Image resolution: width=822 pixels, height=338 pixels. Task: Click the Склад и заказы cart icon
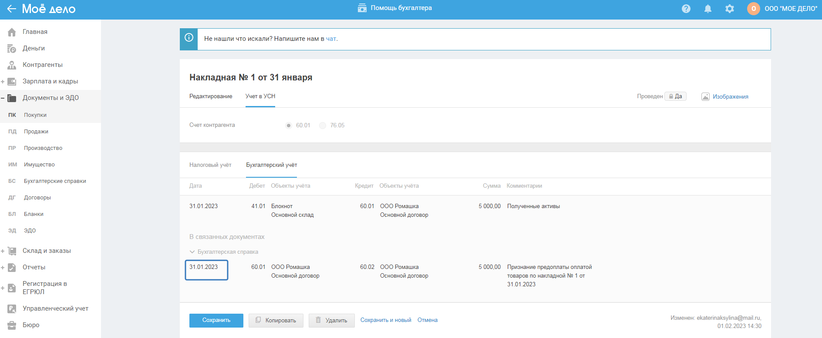(12, 251)
